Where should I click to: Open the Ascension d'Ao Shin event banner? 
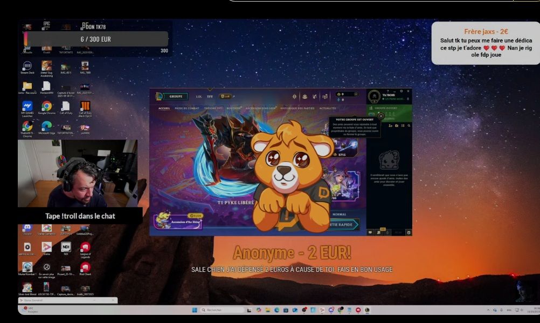click(178, 221)
